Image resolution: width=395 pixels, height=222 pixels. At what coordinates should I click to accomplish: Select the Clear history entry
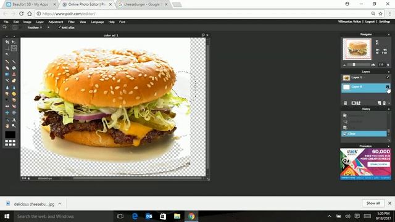(x=364, y=134)
